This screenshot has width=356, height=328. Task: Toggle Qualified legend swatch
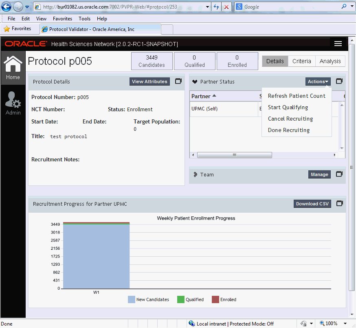point(181,299)
